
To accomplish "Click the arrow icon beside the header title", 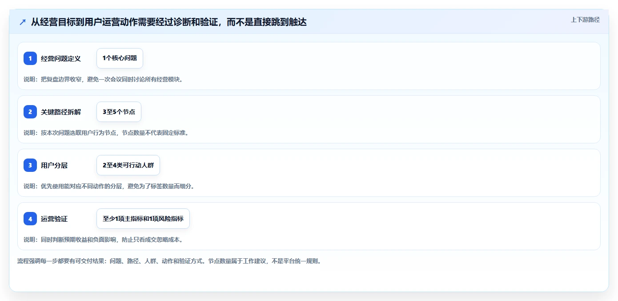I will (x=23, y=22).
